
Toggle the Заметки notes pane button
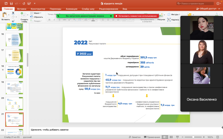click(135, 137)
